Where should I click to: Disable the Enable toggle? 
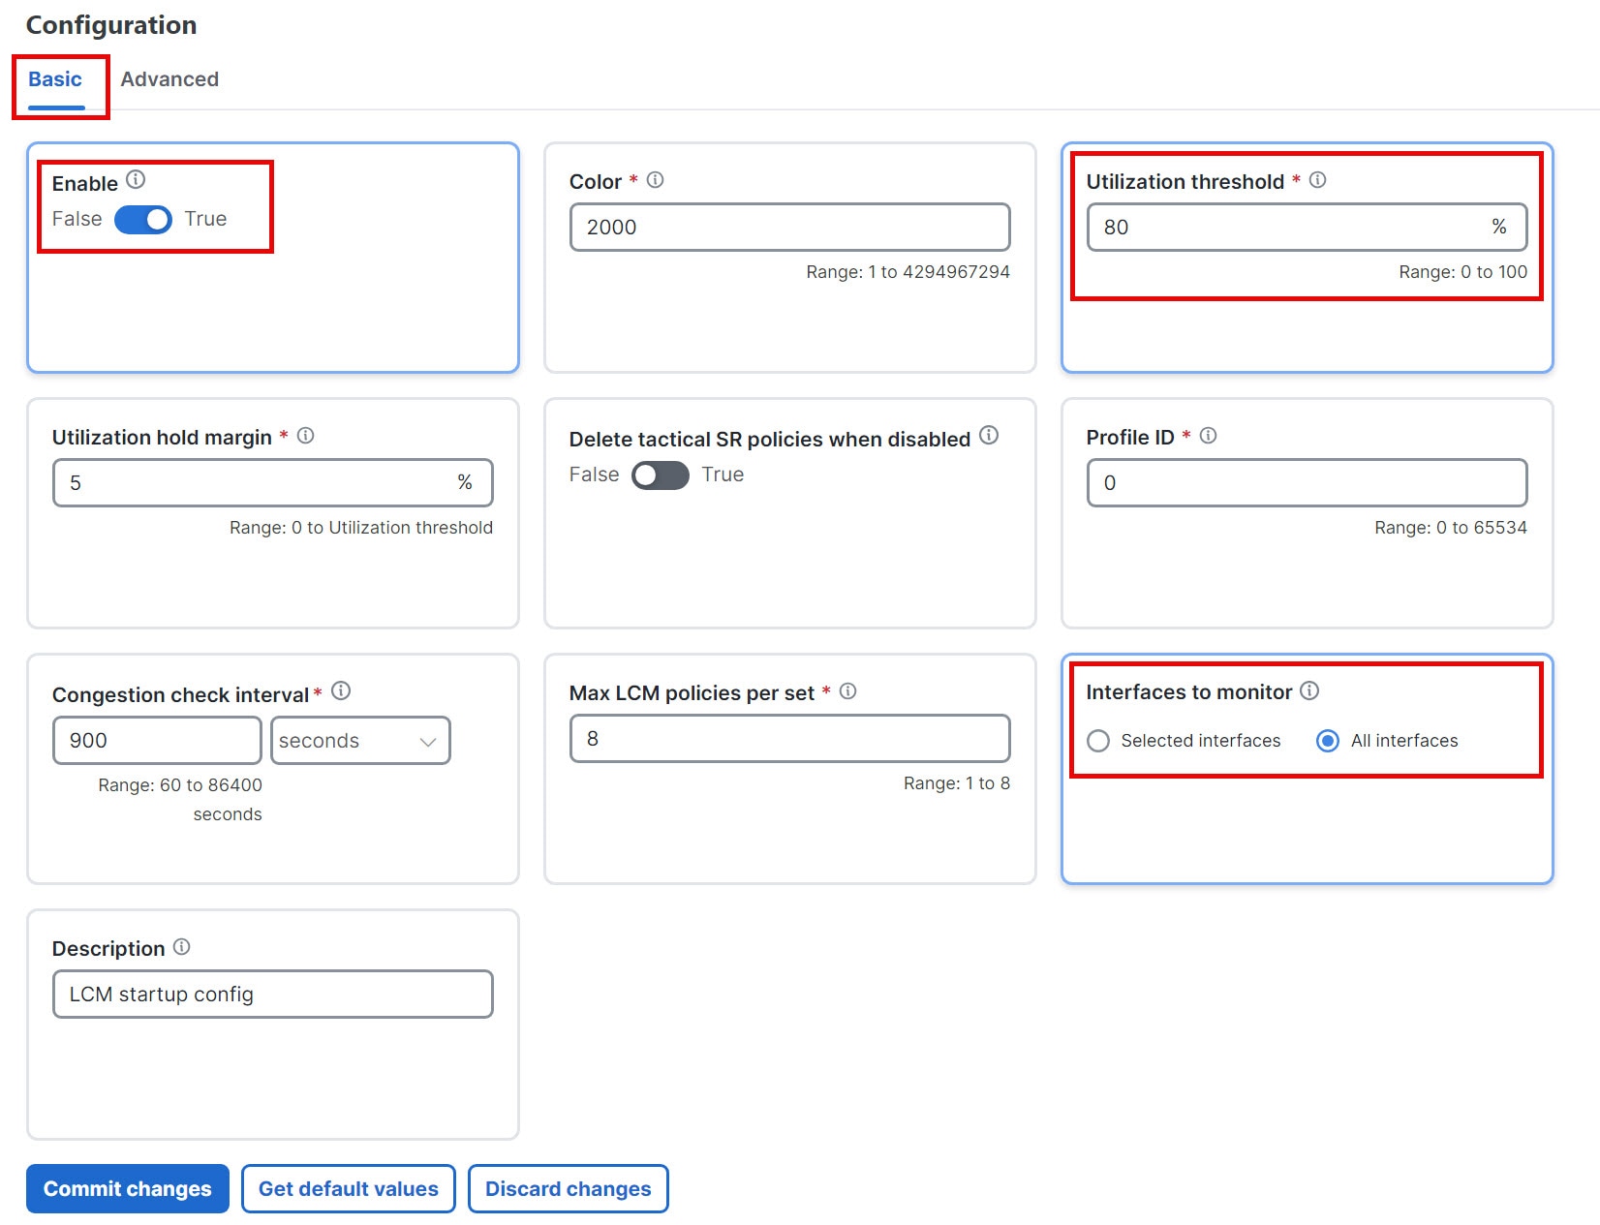[x=141, y=220]
